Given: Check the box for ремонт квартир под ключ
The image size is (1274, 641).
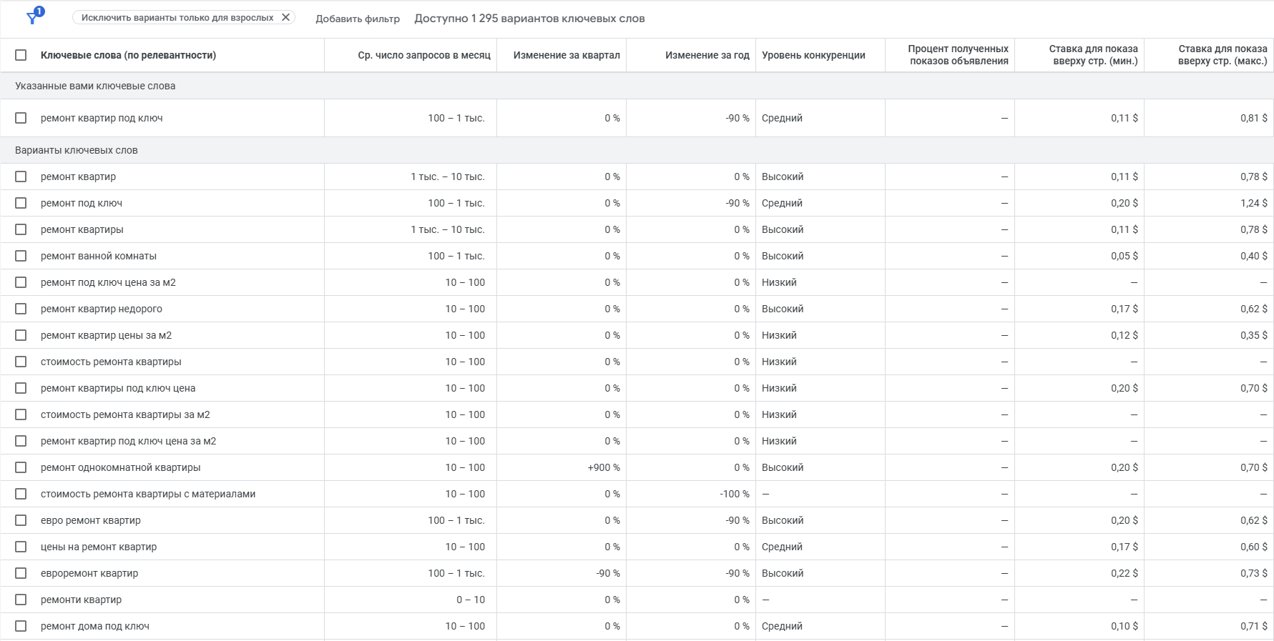Looking at the screenshot, I should click(21, 118).
